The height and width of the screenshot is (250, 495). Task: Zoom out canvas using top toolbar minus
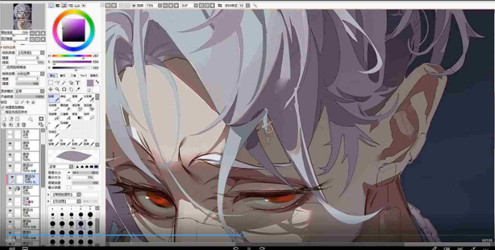click(165, 5)
